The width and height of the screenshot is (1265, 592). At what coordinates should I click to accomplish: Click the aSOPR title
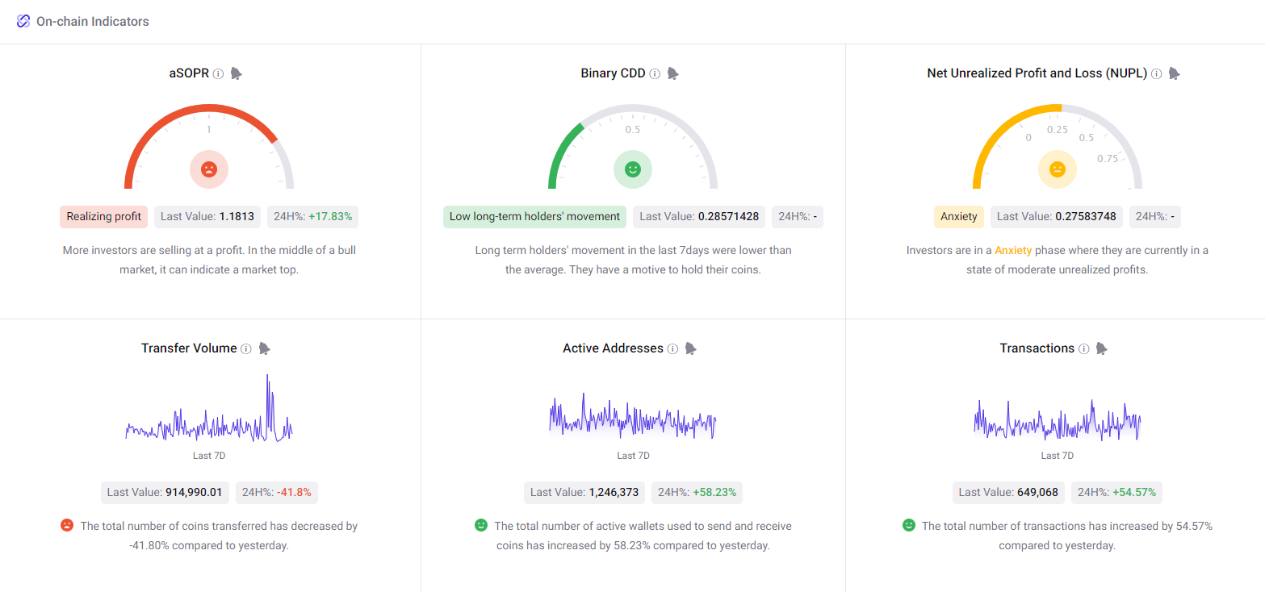(x=190, y=73)
